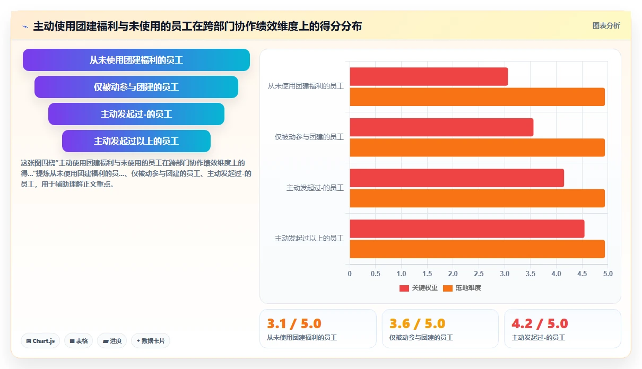Click the red bar for 主动发起过以上的员工
This screenshot has height=369, width=642.
pos(467,229)
